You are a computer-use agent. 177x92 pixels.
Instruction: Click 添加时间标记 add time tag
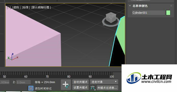pyautogui.click(x=43, y=88)
